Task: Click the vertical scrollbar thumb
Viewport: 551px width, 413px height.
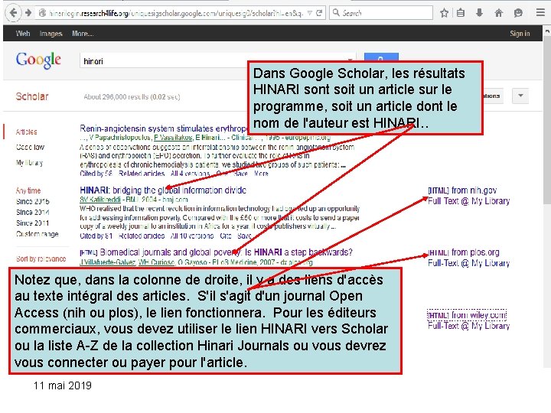Action: (547, 119)
